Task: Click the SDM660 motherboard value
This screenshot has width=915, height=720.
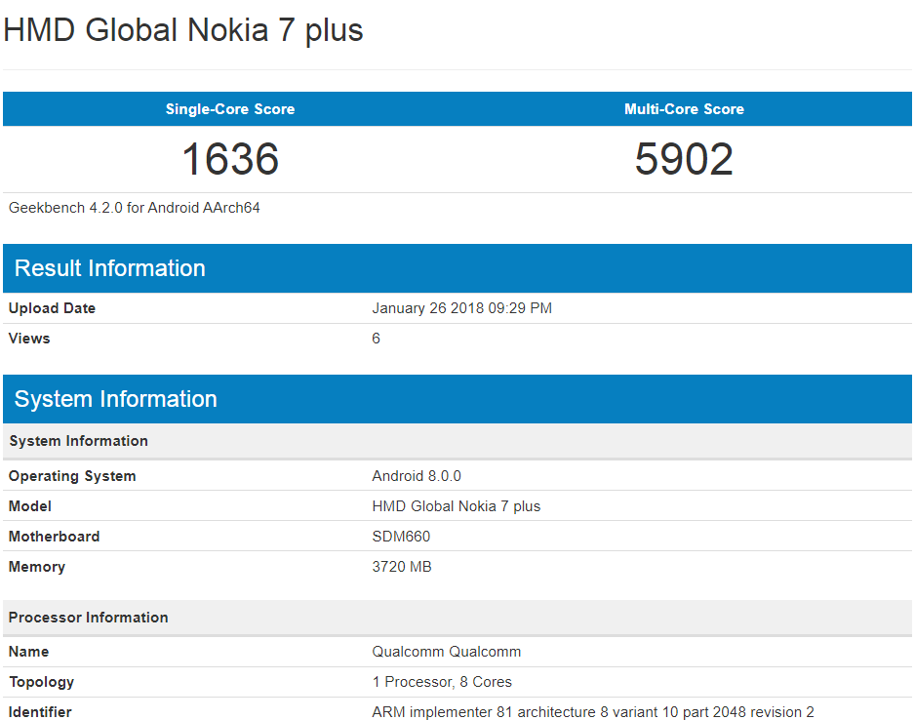Action: [x=401, y=537]
